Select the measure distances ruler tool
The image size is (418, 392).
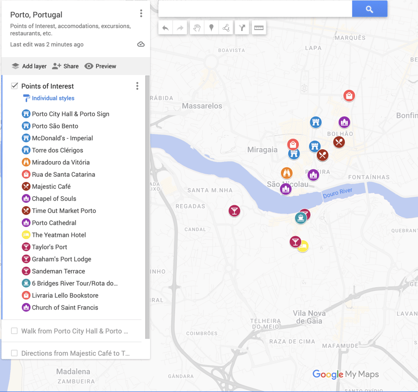click(259, 28)
